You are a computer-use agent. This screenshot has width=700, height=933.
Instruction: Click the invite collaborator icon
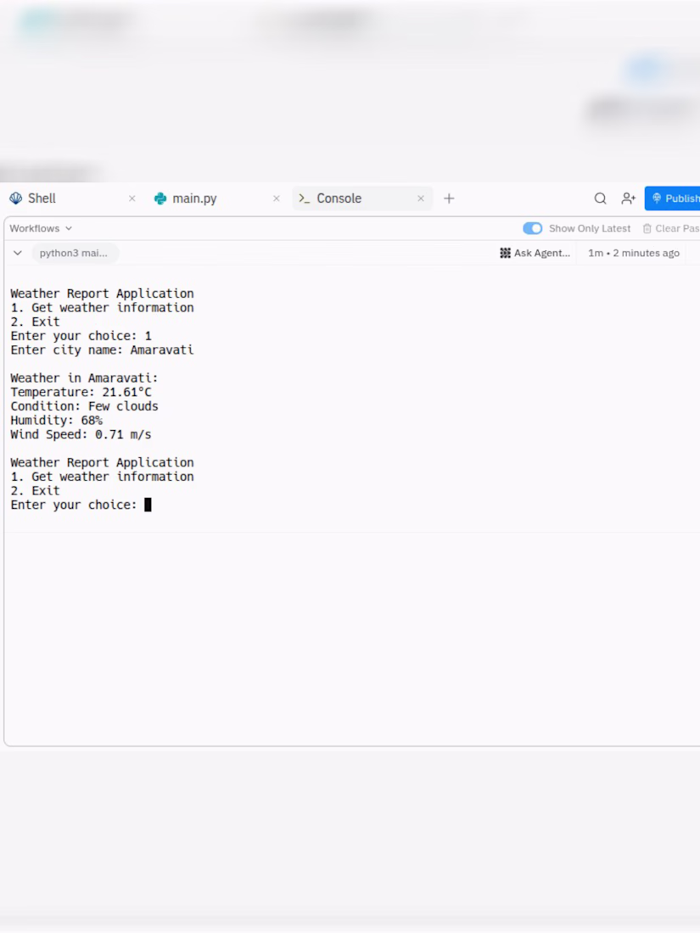(629, 198)
